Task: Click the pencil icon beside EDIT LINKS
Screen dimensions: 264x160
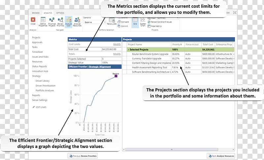Action: click(34, 107)
